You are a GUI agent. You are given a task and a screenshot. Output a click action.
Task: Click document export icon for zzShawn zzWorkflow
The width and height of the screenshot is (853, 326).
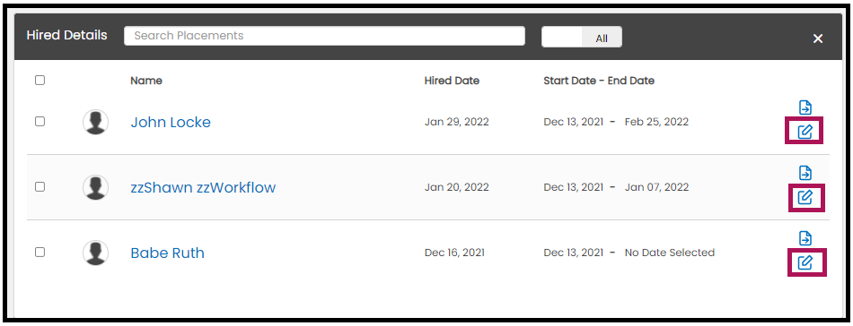(x=805, y=173)
